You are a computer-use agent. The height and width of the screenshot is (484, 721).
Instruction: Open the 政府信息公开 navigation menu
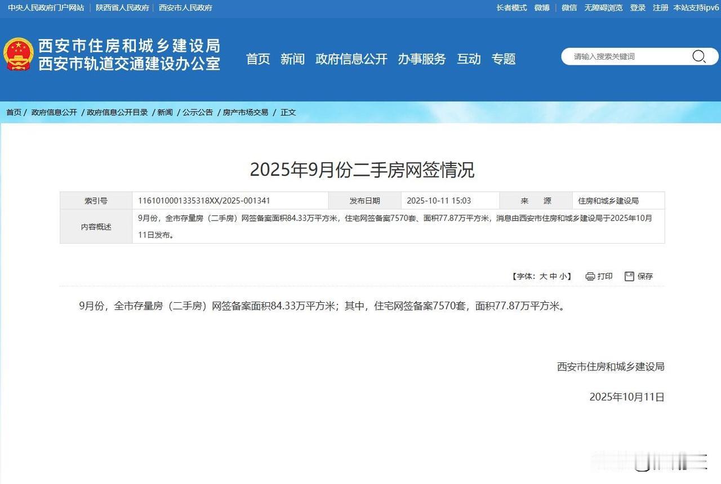(351, 59)
